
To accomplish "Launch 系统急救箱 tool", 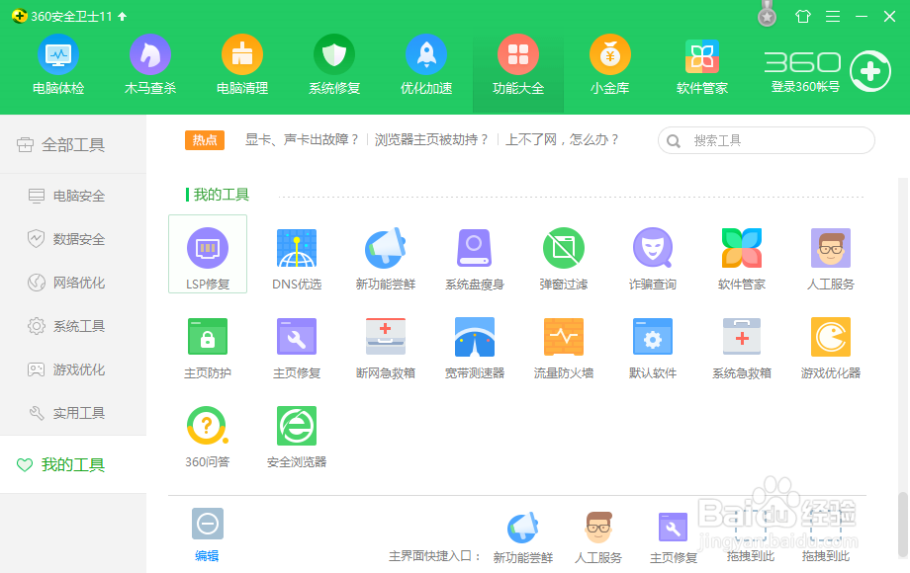I will click(742, 348).
